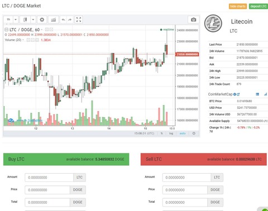Screen dimensions: 268x211
Task: Select the 1h timeframe button
Action: 8,20
